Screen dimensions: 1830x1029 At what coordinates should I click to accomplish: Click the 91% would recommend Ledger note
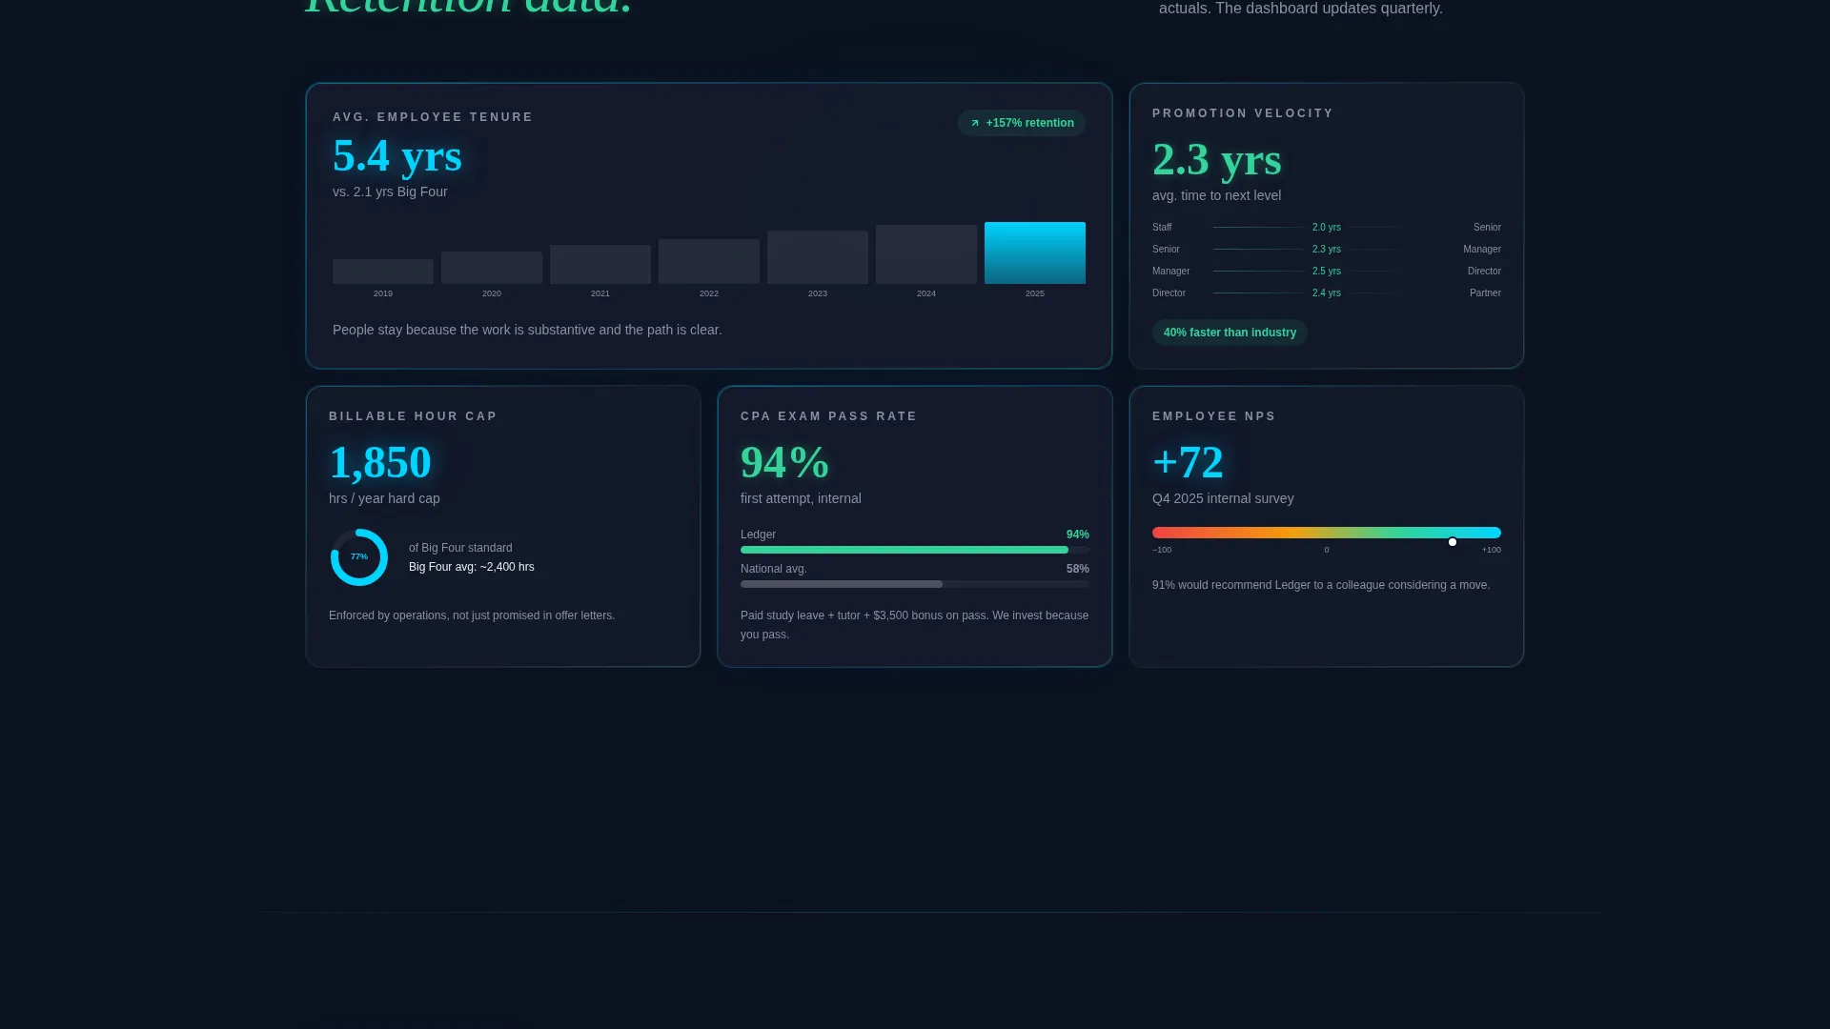[x=1321, y=585]
